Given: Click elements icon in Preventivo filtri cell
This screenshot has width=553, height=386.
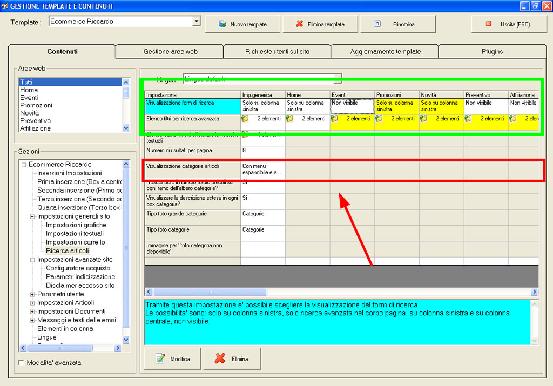Looking at the screenshot, I should pos(468,118).
